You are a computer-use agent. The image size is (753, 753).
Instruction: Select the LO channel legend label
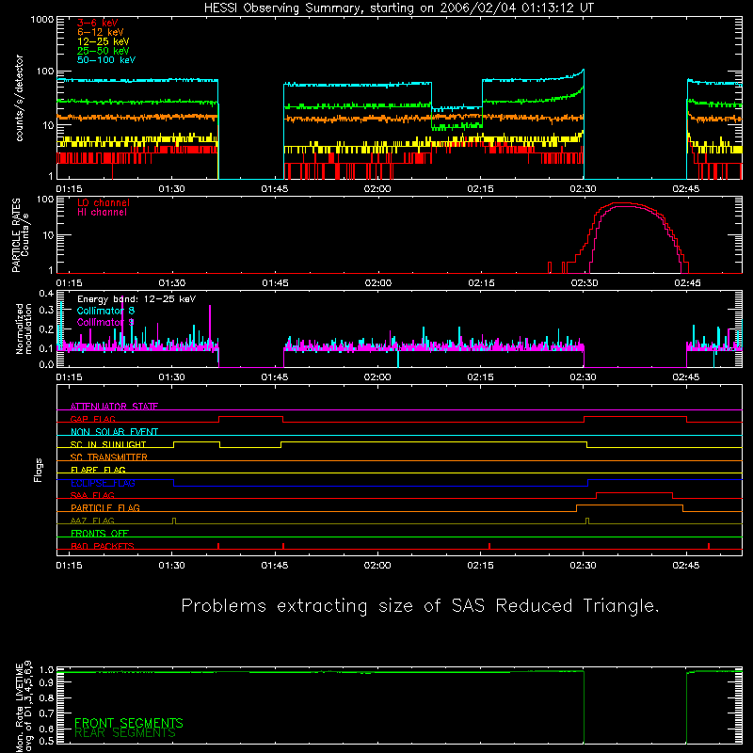tap(104, 202)
